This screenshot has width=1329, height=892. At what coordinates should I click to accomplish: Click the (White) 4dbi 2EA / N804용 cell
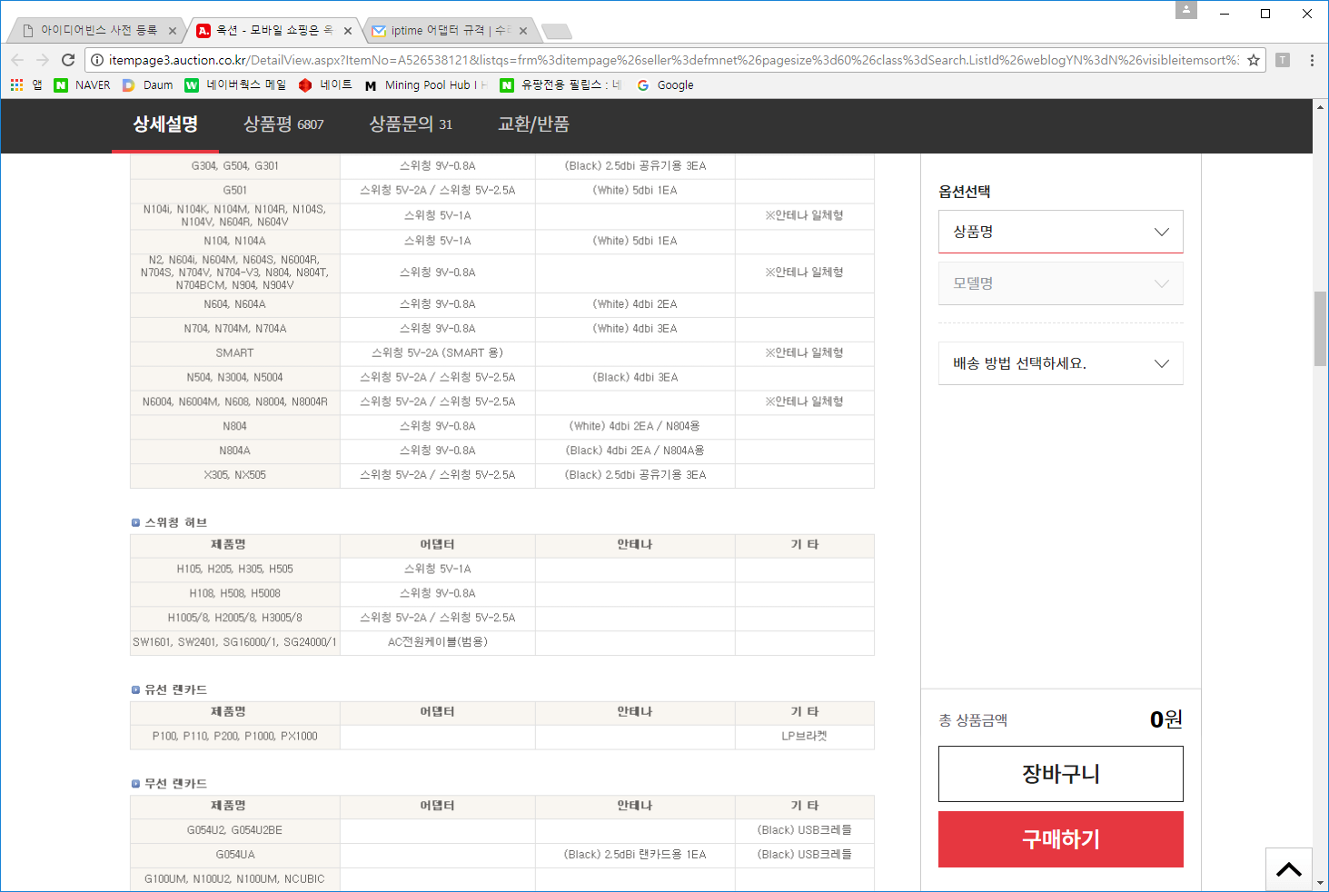tap(635, 426)
